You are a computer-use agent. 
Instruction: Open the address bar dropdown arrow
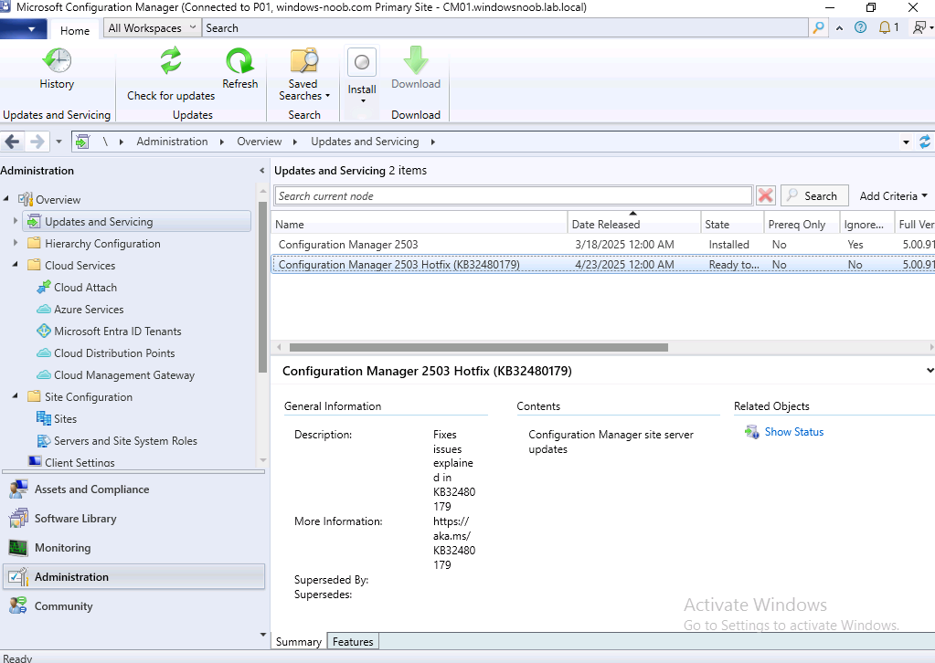tap(906, 142)
